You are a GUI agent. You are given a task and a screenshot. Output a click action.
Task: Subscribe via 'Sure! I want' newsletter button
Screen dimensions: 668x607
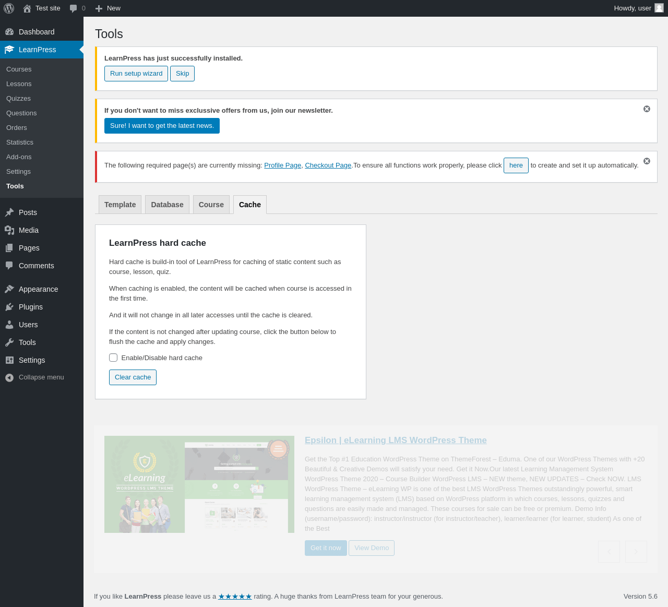click(x=162, y=126)
